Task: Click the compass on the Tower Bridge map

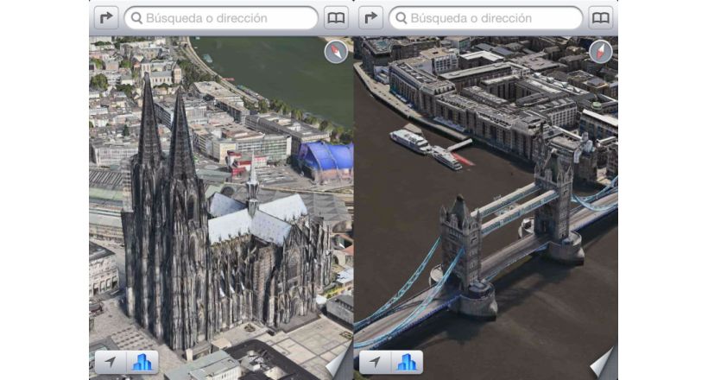Action: tap(600, 53)
